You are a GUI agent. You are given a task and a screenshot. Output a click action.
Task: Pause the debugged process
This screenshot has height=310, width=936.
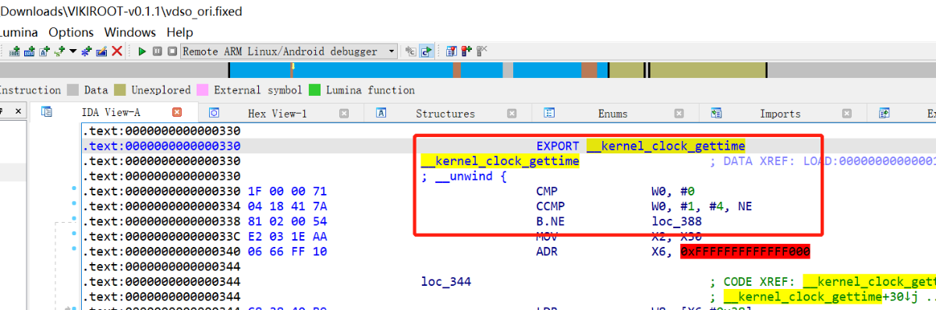pos(157,51)
